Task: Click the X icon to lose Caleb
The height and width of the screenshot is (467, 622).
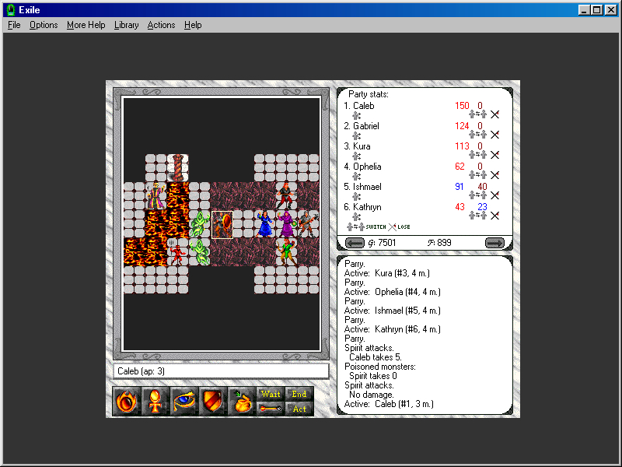Action: click(494, 114)
